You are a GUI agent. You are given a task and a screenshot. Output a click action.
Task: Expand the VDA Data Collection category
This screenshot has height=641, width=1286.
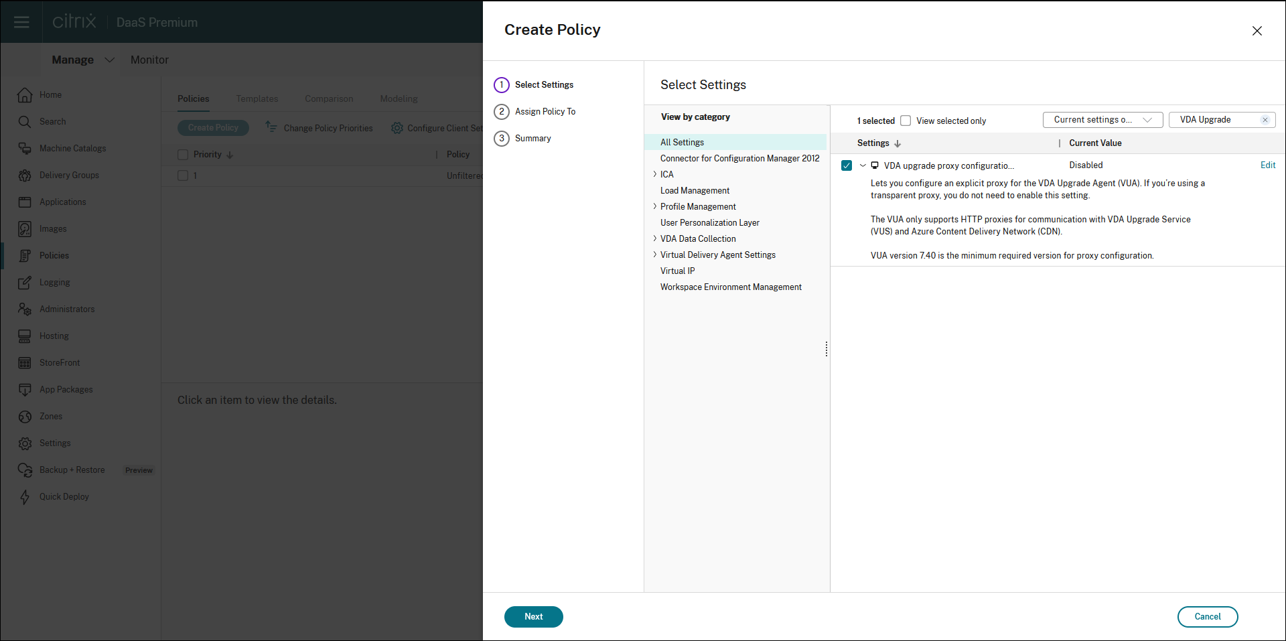tap(655, 238)
